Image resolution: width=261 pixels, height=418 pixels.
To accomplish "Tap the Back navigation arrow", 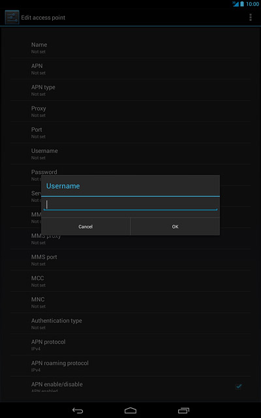I will 78,411.
